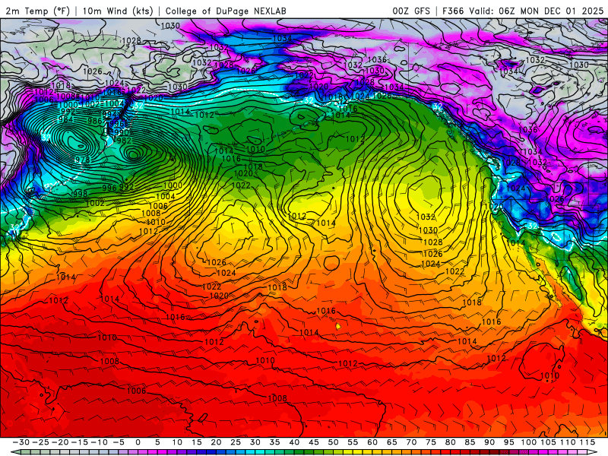Click the 45 colorbar label
This screenshot has height=456, width=608.
point(314,442)
